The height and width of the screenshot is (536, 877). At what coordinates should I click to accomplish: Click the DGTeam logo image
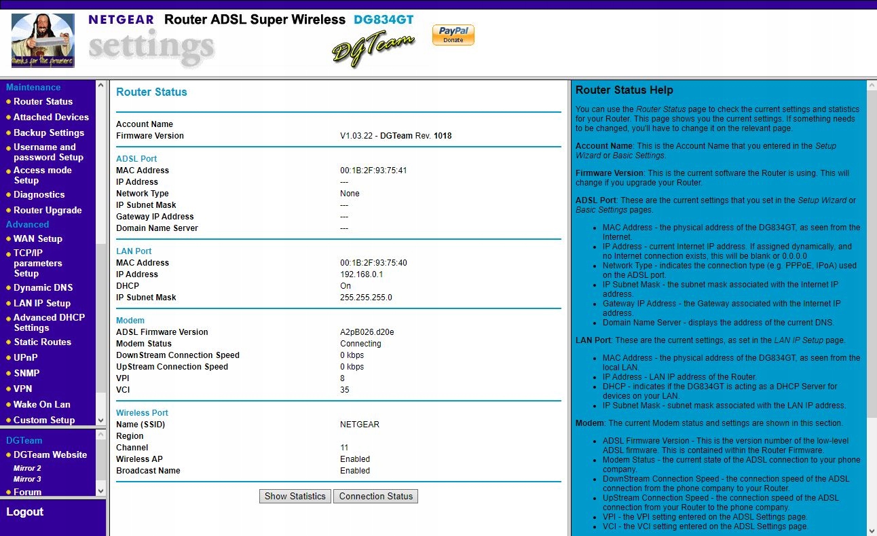point(374,48)
